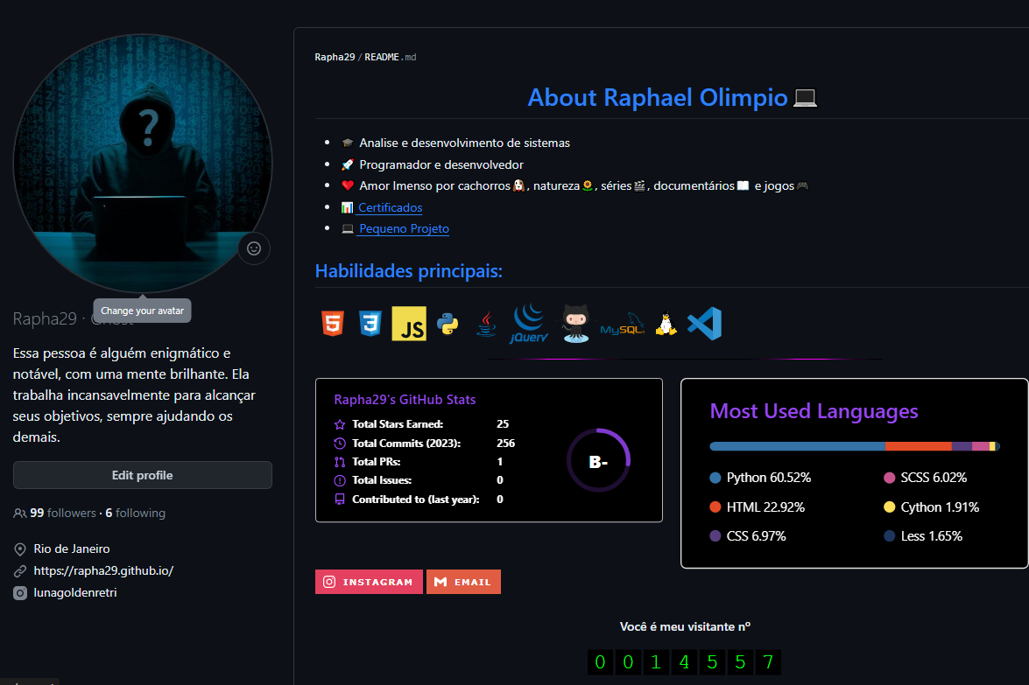This screenshot has width=1029, height=685.
Task: Click the Visual Studio Code icon
Action: 704,325
